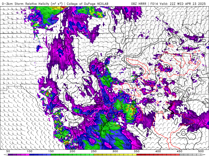
Task: Click the 450 value on the color scale
Action: click(x=179, y=151)
